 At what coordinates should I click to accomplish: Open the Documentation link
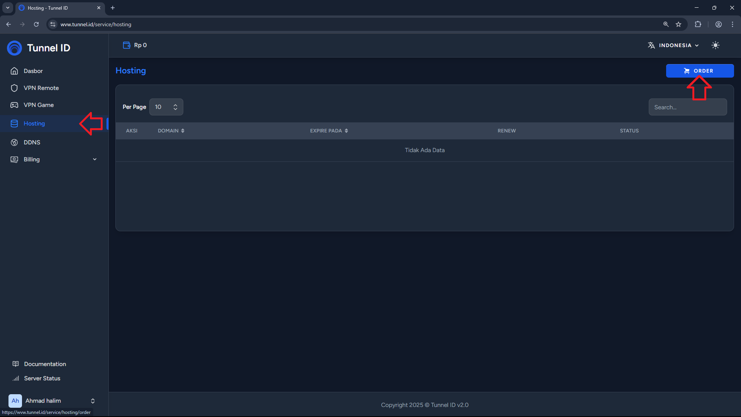tap(45, 364)
